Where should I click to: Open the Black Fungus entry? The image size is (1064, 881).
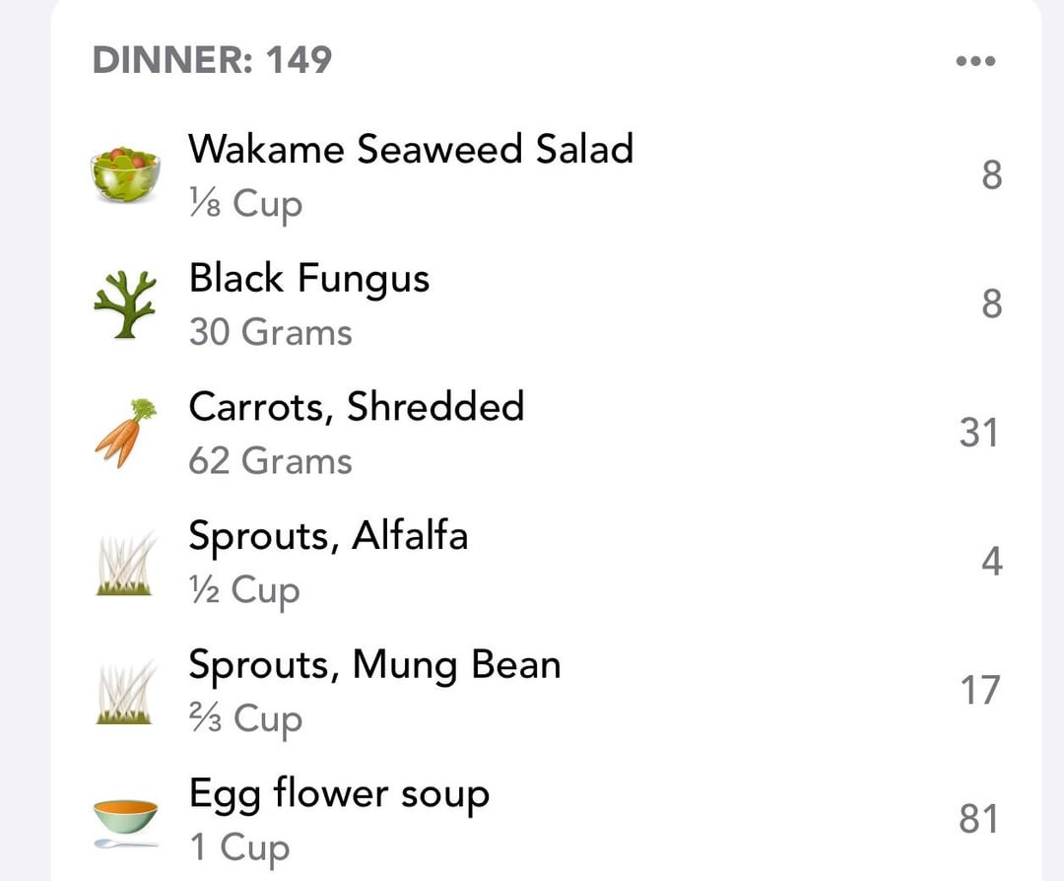coord(546,305)
